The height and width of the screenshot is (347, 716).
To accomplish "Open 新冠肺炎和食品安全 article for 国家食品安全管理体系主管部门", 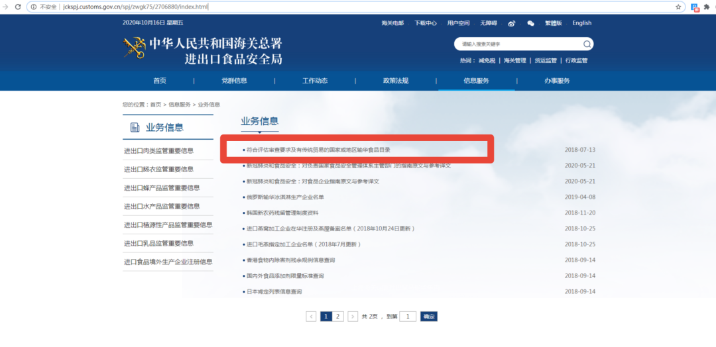I will (x=349, y=166).
